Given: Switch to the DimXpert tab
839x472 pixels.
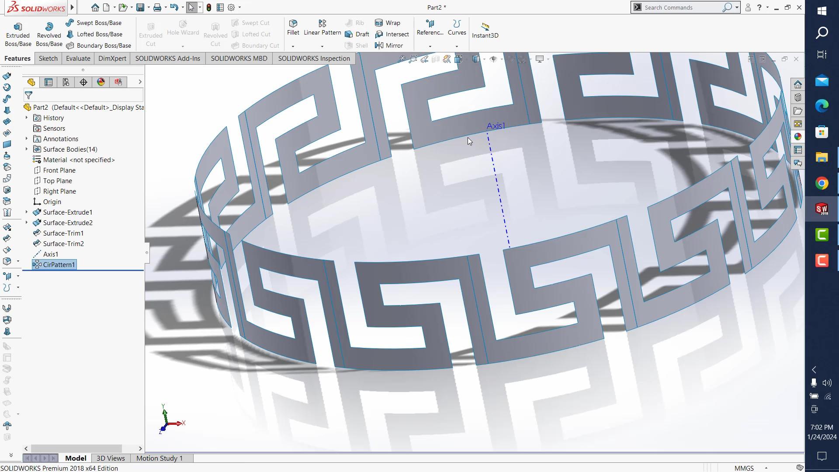Looking at the screenshot, I should (112, 59).
